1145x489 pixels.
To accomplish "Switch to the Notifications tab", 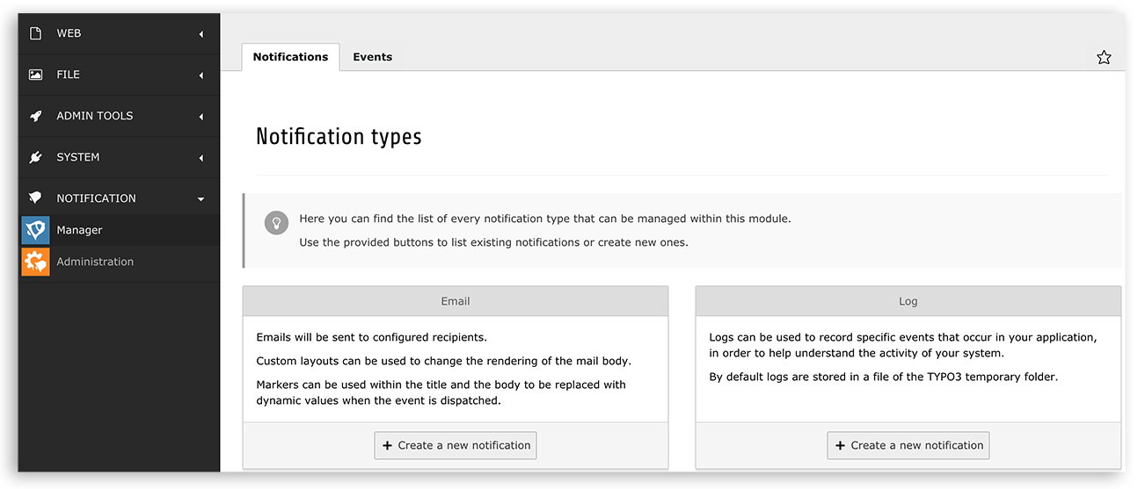I will pos(290,57).
